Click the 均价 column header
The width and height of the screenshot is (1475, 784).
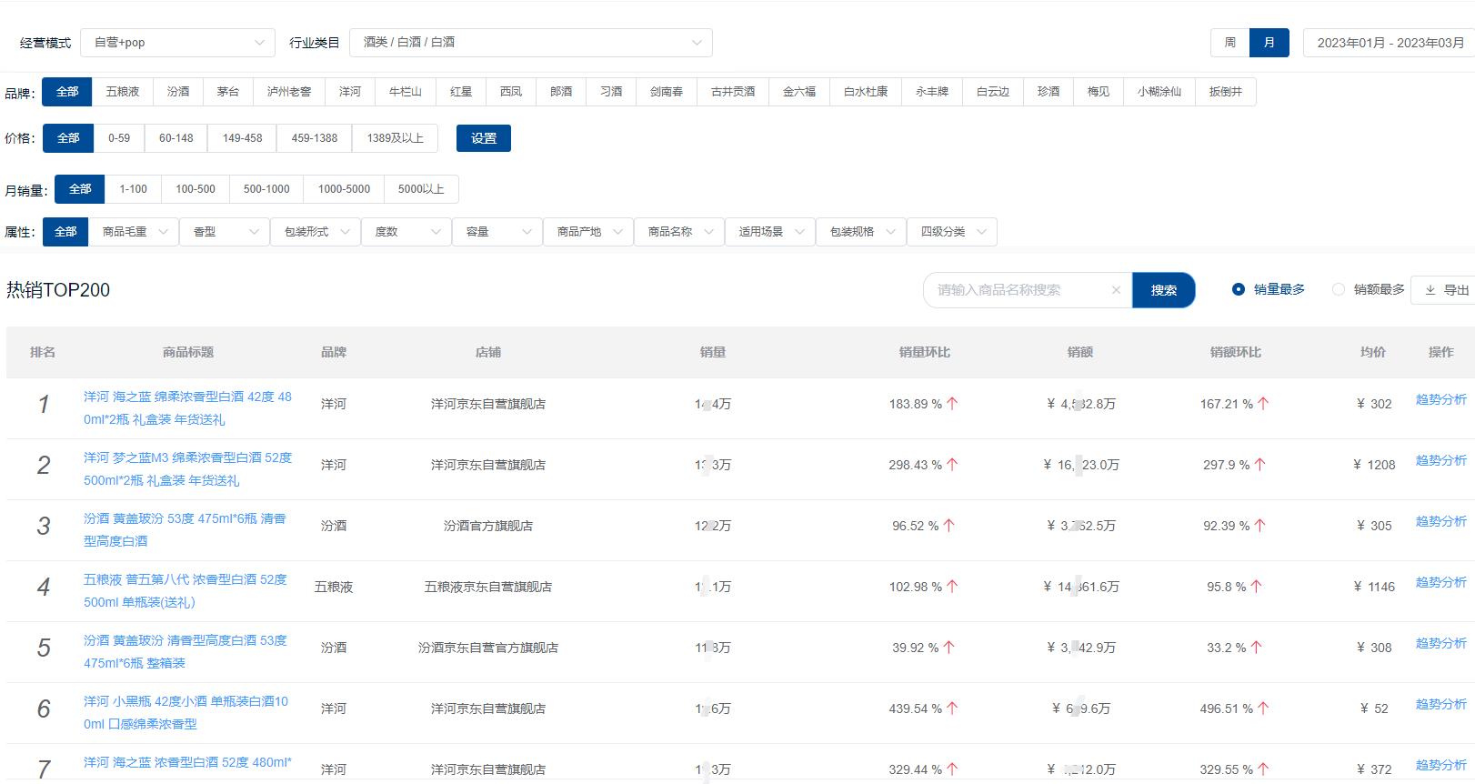tap(1373, 352)
